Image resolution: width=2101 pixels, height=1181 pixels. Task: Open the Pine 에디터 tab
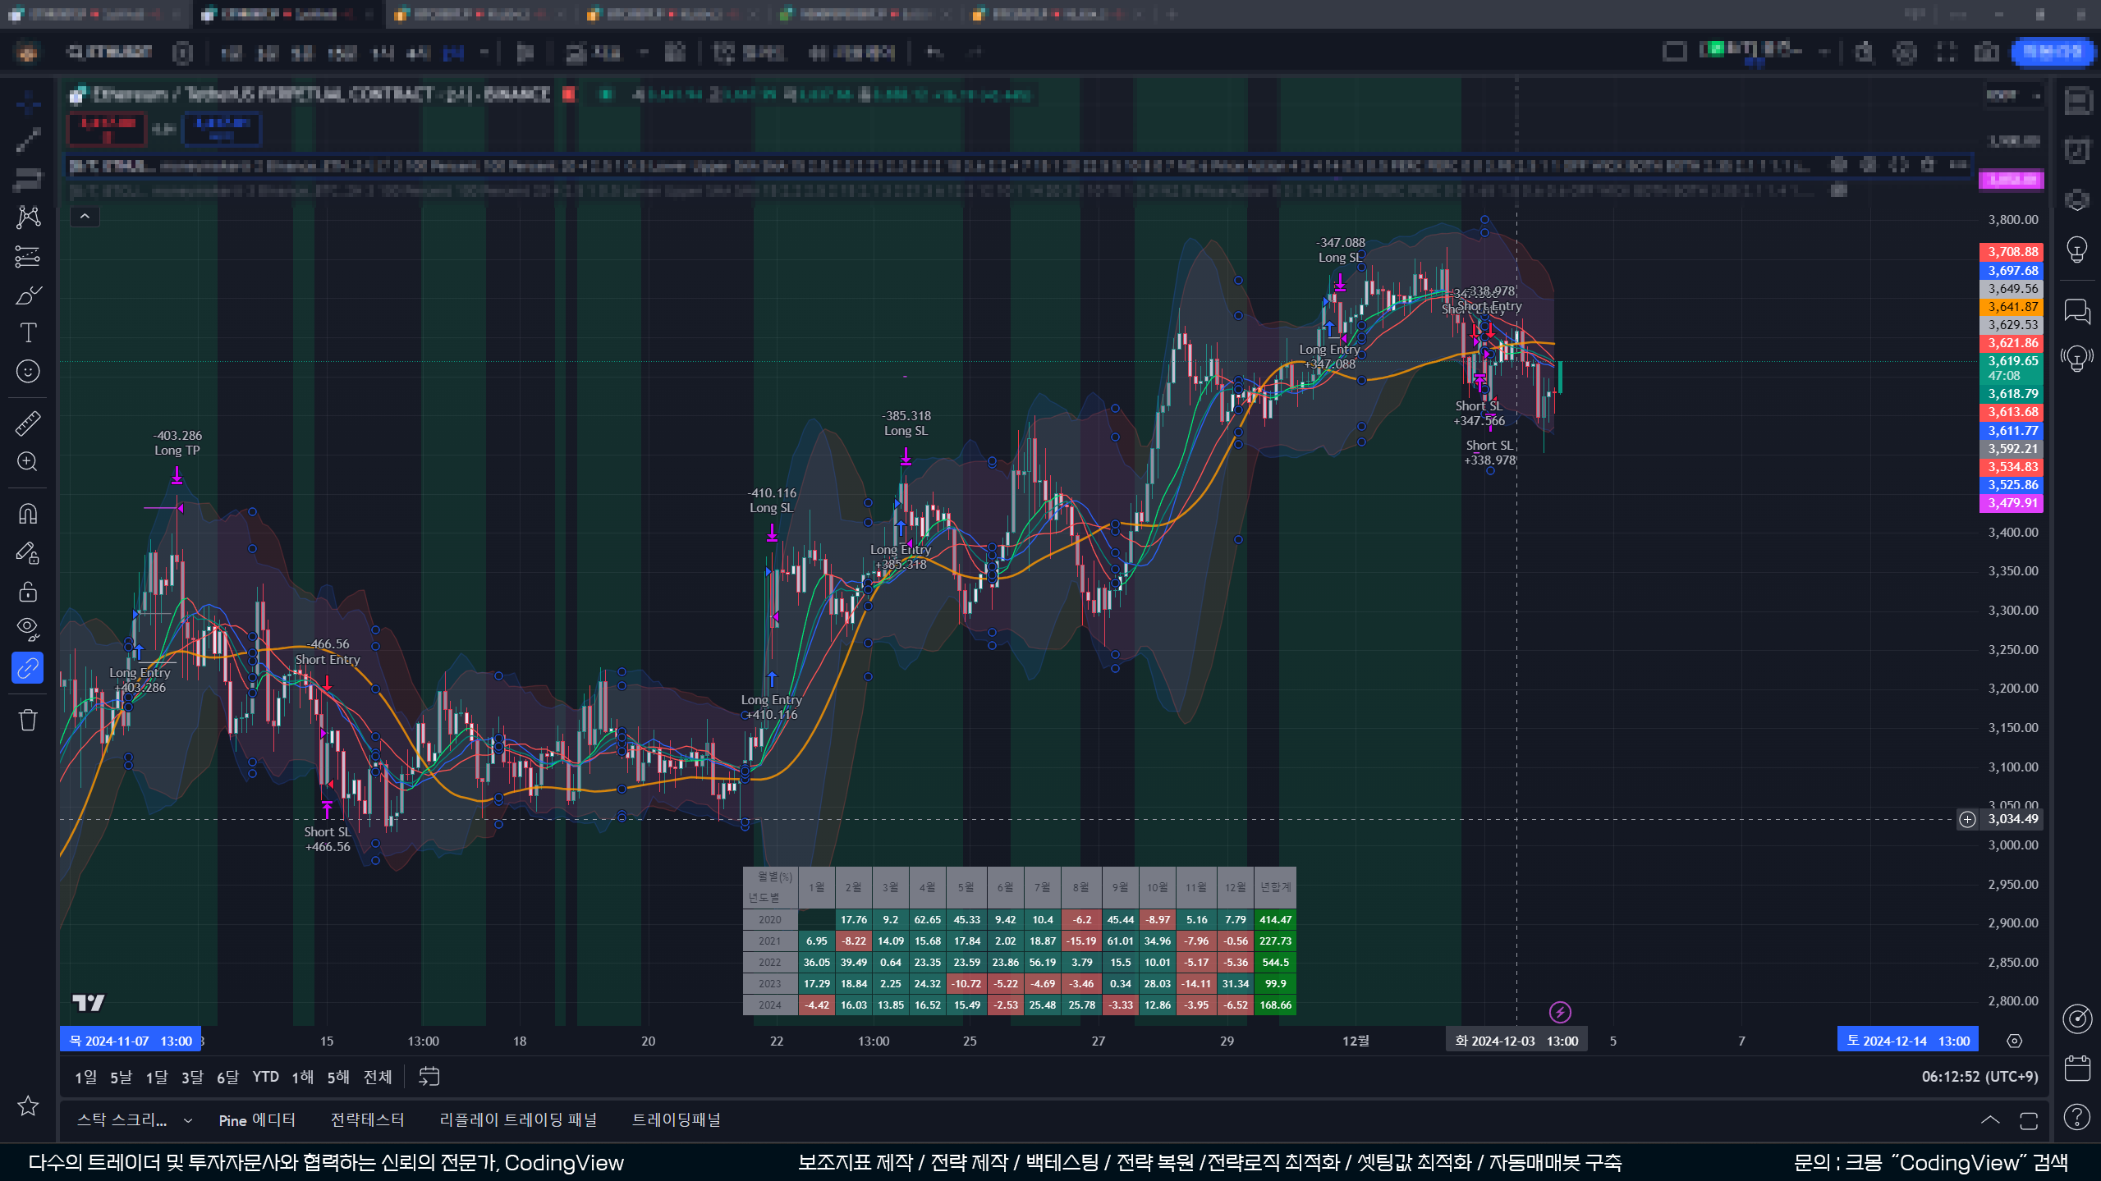click(x=257, y=1120)
